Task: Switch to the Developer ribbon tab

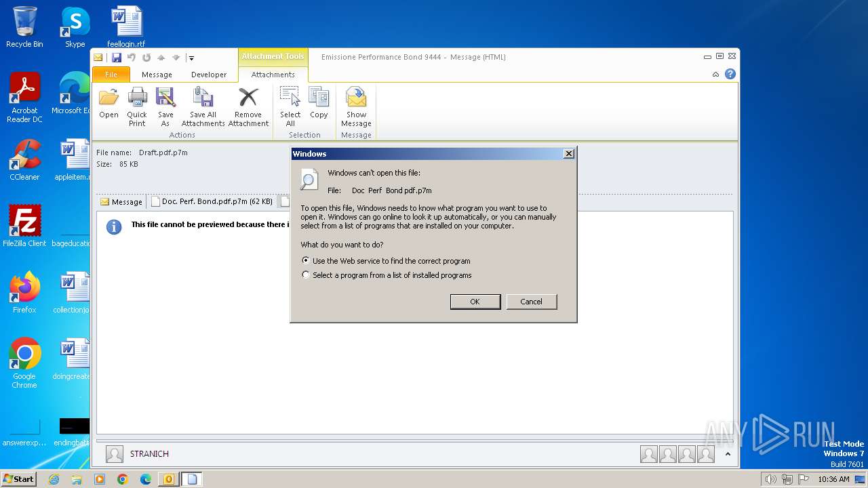Action: tap(209, 75)
